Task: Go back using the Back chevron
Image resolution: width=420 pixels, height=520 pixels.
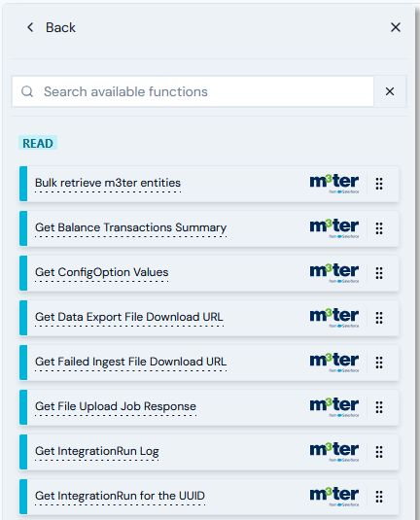Action: coord(30,27)
